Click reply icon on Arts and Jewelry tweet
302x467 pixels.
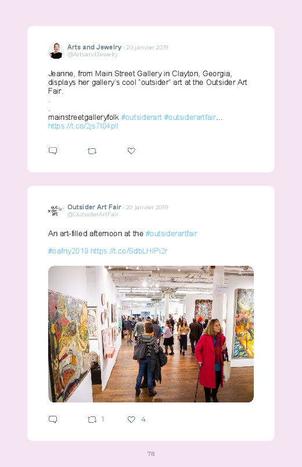(x=53, y=151)
